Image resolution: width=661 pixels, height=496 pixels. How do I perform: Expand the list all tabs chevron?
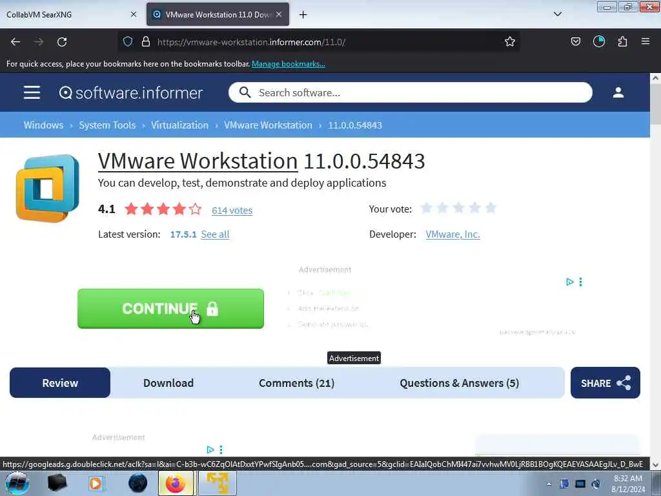coord(557,14)
